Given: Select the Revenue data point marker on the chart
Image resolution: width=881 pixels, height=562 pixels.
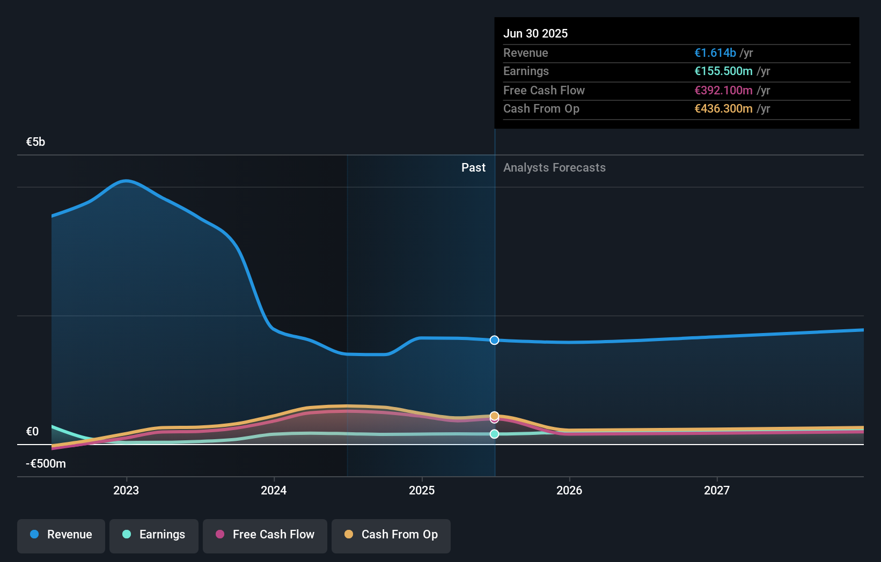Looking at the screenshot, I should click(494, 340).
